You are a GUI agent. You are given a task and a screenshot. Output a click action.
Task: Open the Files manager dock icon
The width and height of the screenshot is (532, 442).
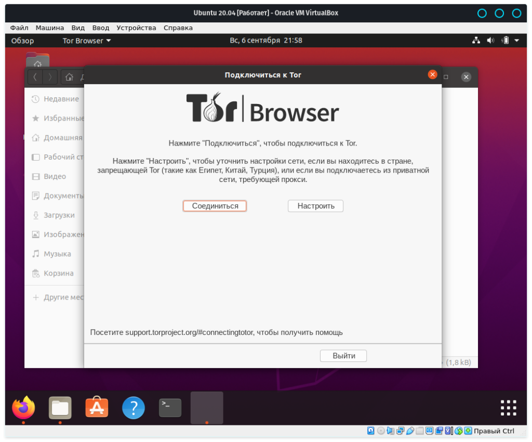60,408
